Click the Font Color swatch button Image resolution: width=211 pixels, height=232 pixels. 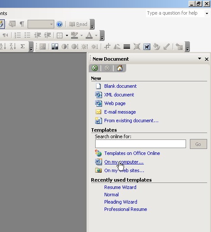[x=89, y=35]
